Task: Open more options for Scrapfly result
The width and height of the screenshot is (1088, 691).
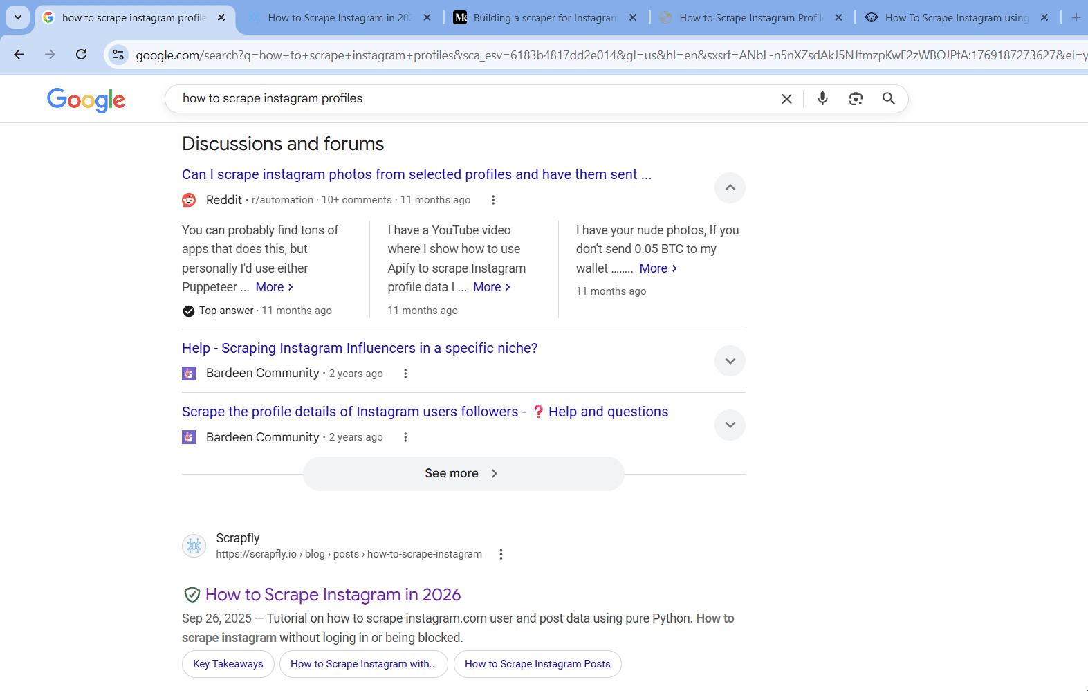Action: tap(501, 554)
